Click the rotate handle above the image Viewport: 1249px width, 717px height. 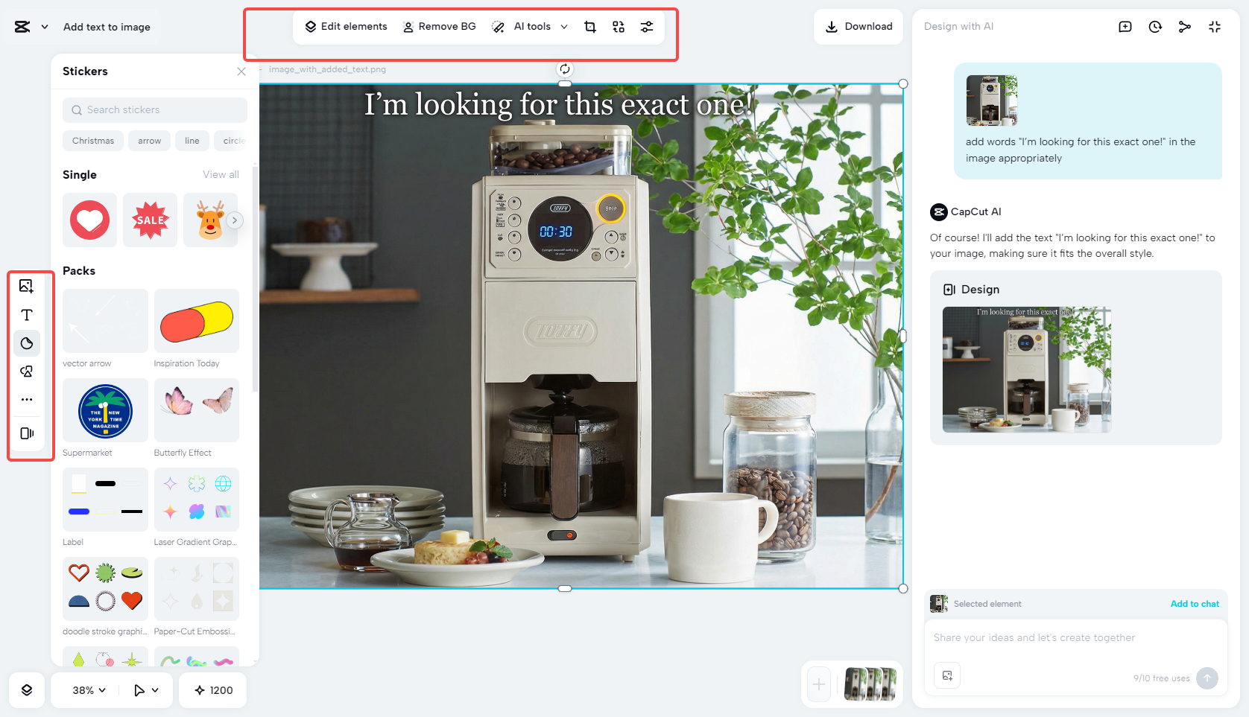click(x=565, y=69)
